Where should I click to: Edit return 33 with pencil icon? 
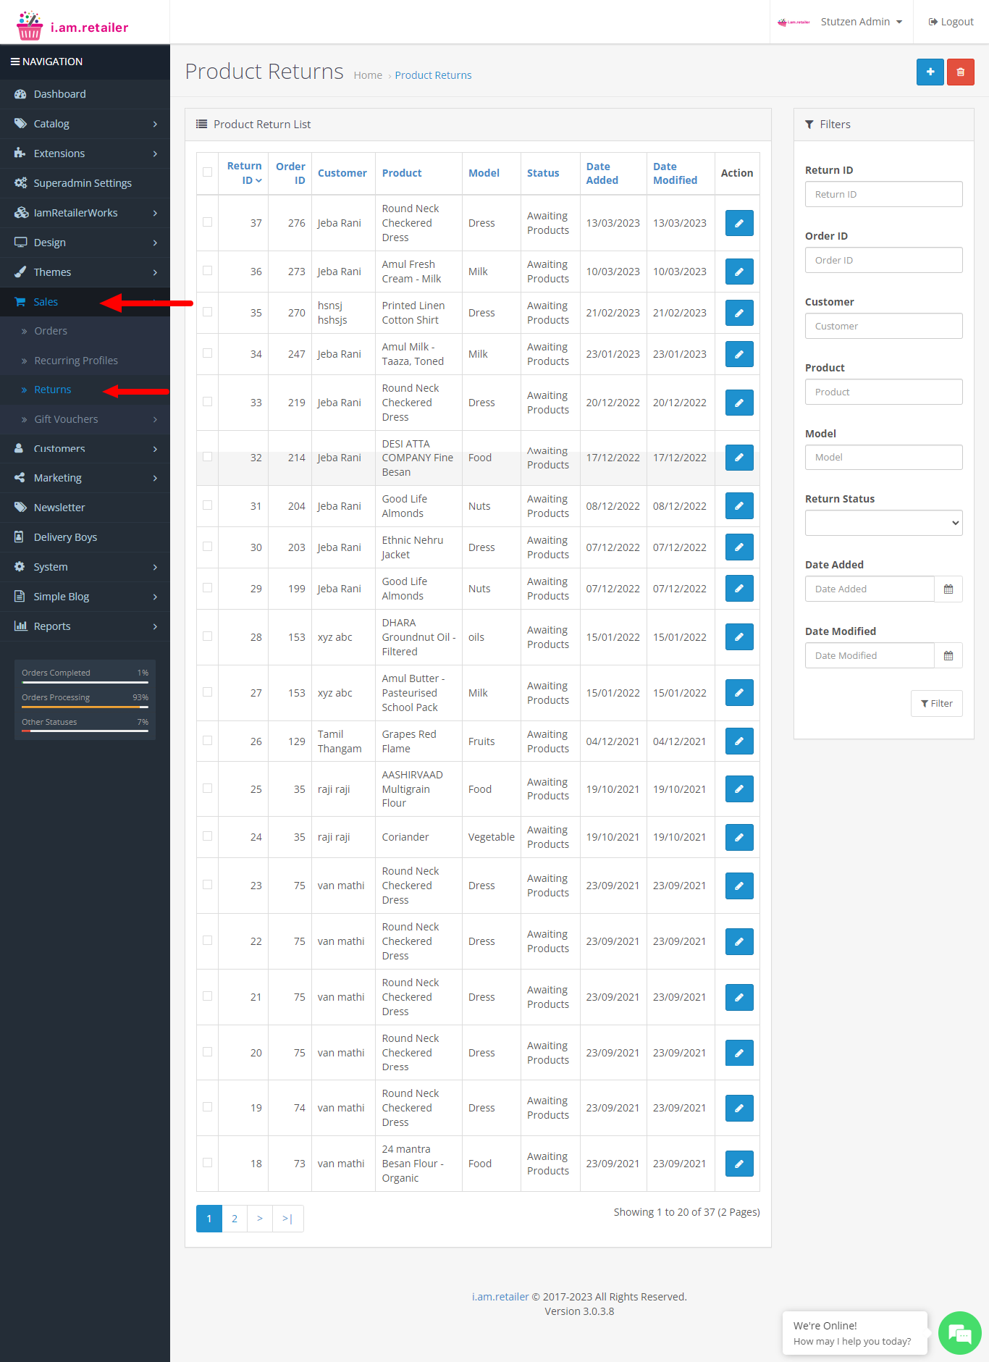pos(739,403)
